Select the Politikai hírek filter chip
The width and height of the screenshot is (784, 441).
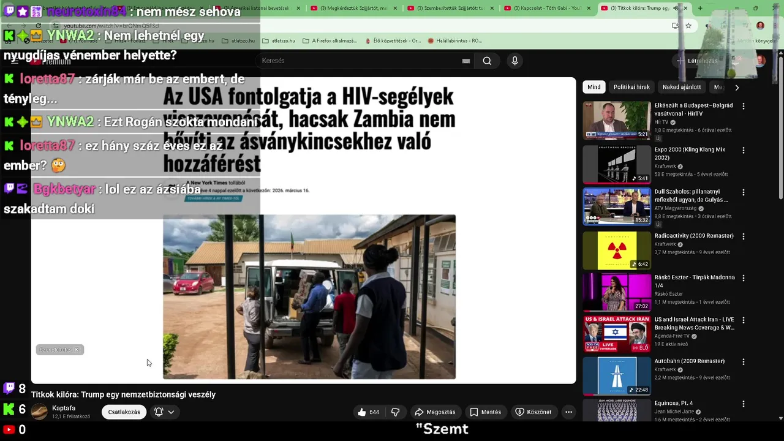(x=631, y=87)
